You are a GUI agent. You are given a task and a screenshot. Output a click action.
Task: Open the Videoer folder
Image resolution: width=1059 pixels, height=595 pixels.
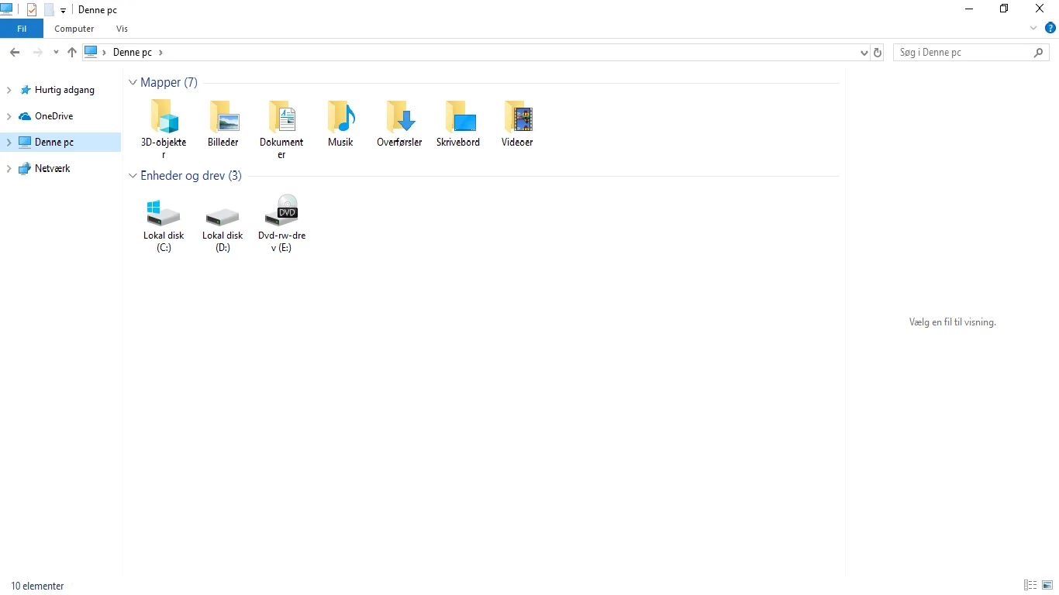point(517,124)
